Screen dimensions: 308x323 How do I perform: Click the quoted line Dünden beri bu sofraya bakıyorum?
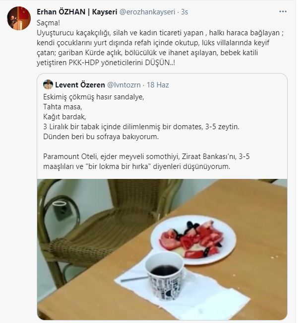pyautogui.click(x=101, y=137)
